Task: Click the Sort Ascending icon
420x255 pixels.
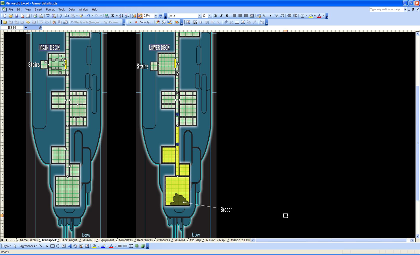Action: 121,16
